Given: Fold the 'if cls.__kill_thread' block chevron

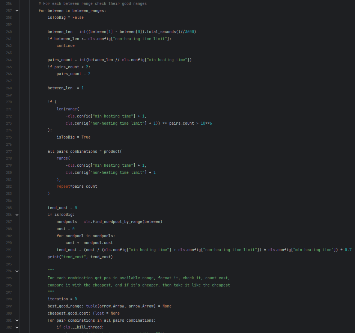Looking at the screenshot, I should coord(17,327).
